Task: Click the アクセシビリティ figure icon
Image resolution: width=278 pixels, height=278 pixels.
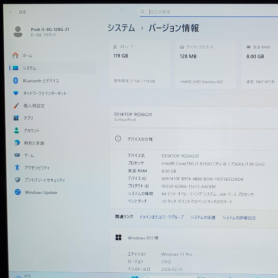Action: (17, 167)
